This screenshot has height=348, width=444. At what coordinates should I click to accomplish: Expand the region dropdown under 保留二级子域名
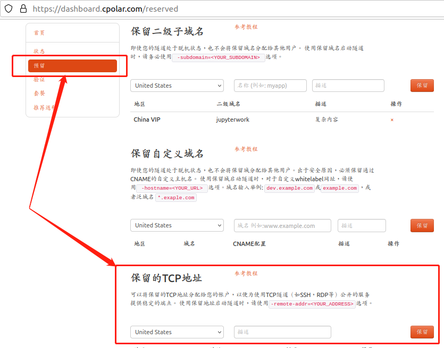coord(177,86)
